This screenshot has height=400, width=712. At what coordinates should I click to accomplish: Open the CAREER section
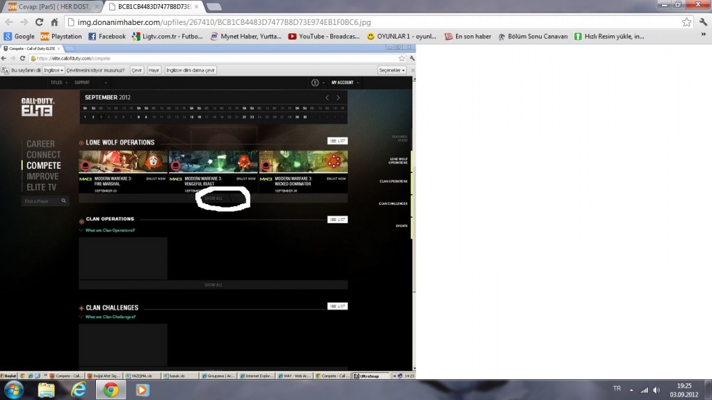(x=40, y=144)
